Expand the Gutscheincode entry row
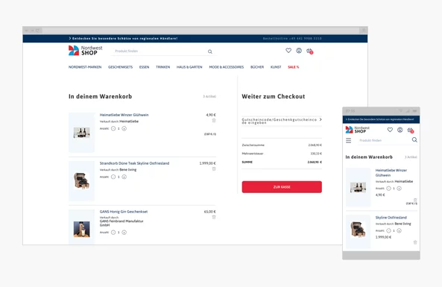442x287 pixels. (282, 121)
